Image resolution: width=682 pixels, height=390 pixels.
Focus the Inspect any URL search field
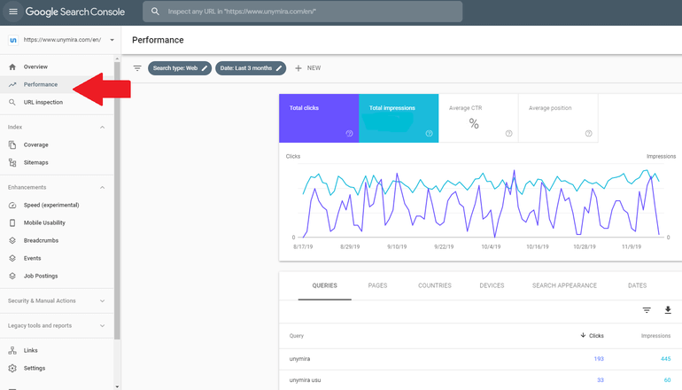tap(302, 12)
